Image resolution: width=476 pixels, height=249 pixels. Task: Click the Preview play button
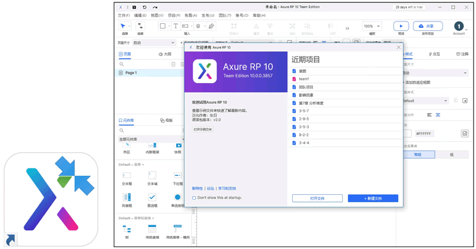401,26
